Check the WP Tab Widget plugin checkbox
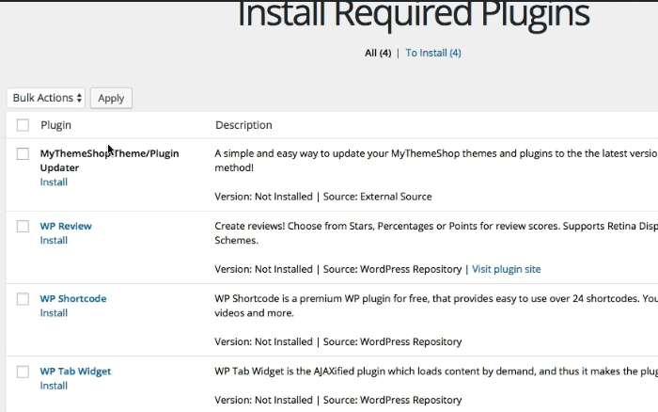658x412 pixels. click(x=23, y=372)
